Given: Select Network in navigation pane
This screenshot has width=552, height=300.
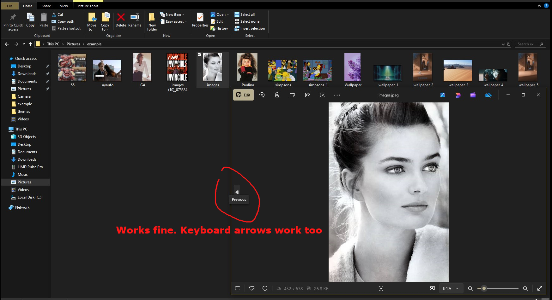Looking at the screenshot, I should 22,207.
